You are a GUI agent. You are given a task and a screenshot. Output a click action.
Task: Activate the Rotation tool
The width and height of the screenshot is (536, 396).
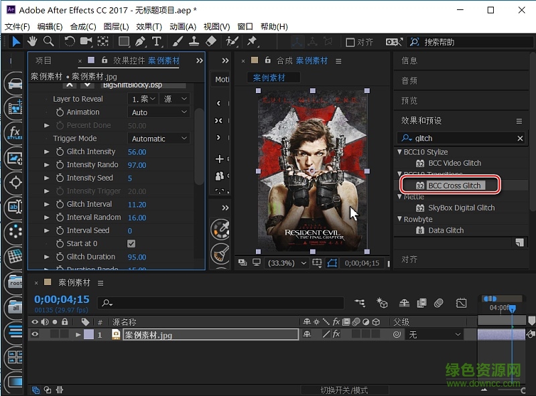click(x=69, y=41)
